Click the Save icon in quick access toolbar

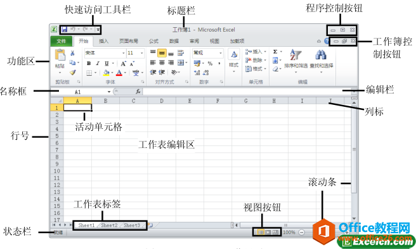[65, 30]
